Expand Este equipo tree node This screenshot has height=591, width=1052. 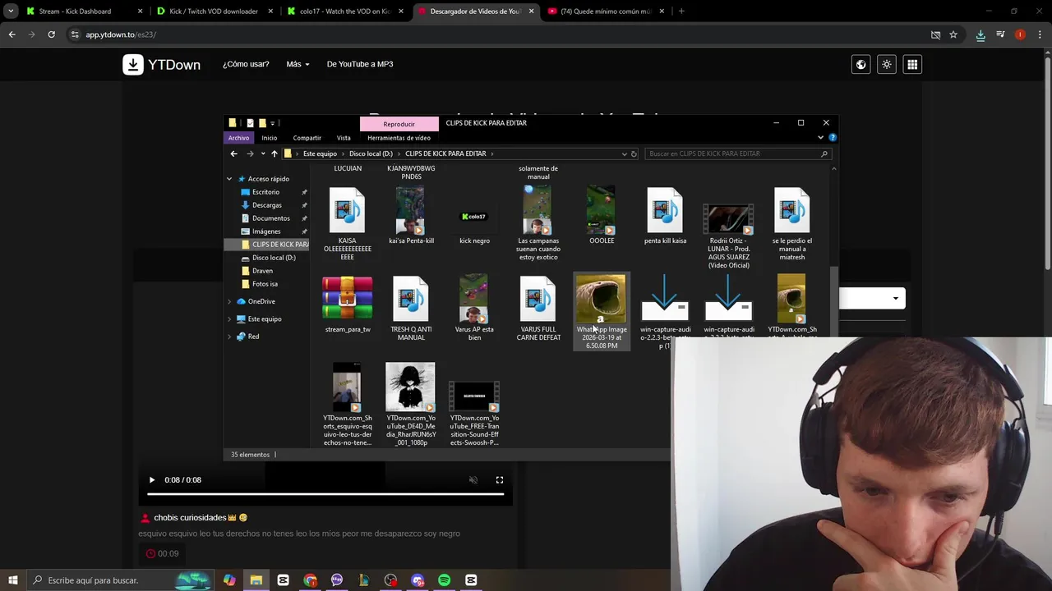(229, 319)
